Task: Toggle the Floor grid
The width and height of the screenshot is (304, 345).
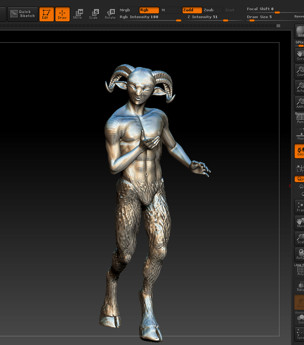Action: point(299,135)
